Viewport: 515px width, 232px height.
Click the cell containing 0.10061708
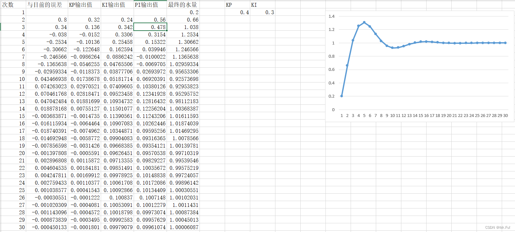(x=117, y=183)
